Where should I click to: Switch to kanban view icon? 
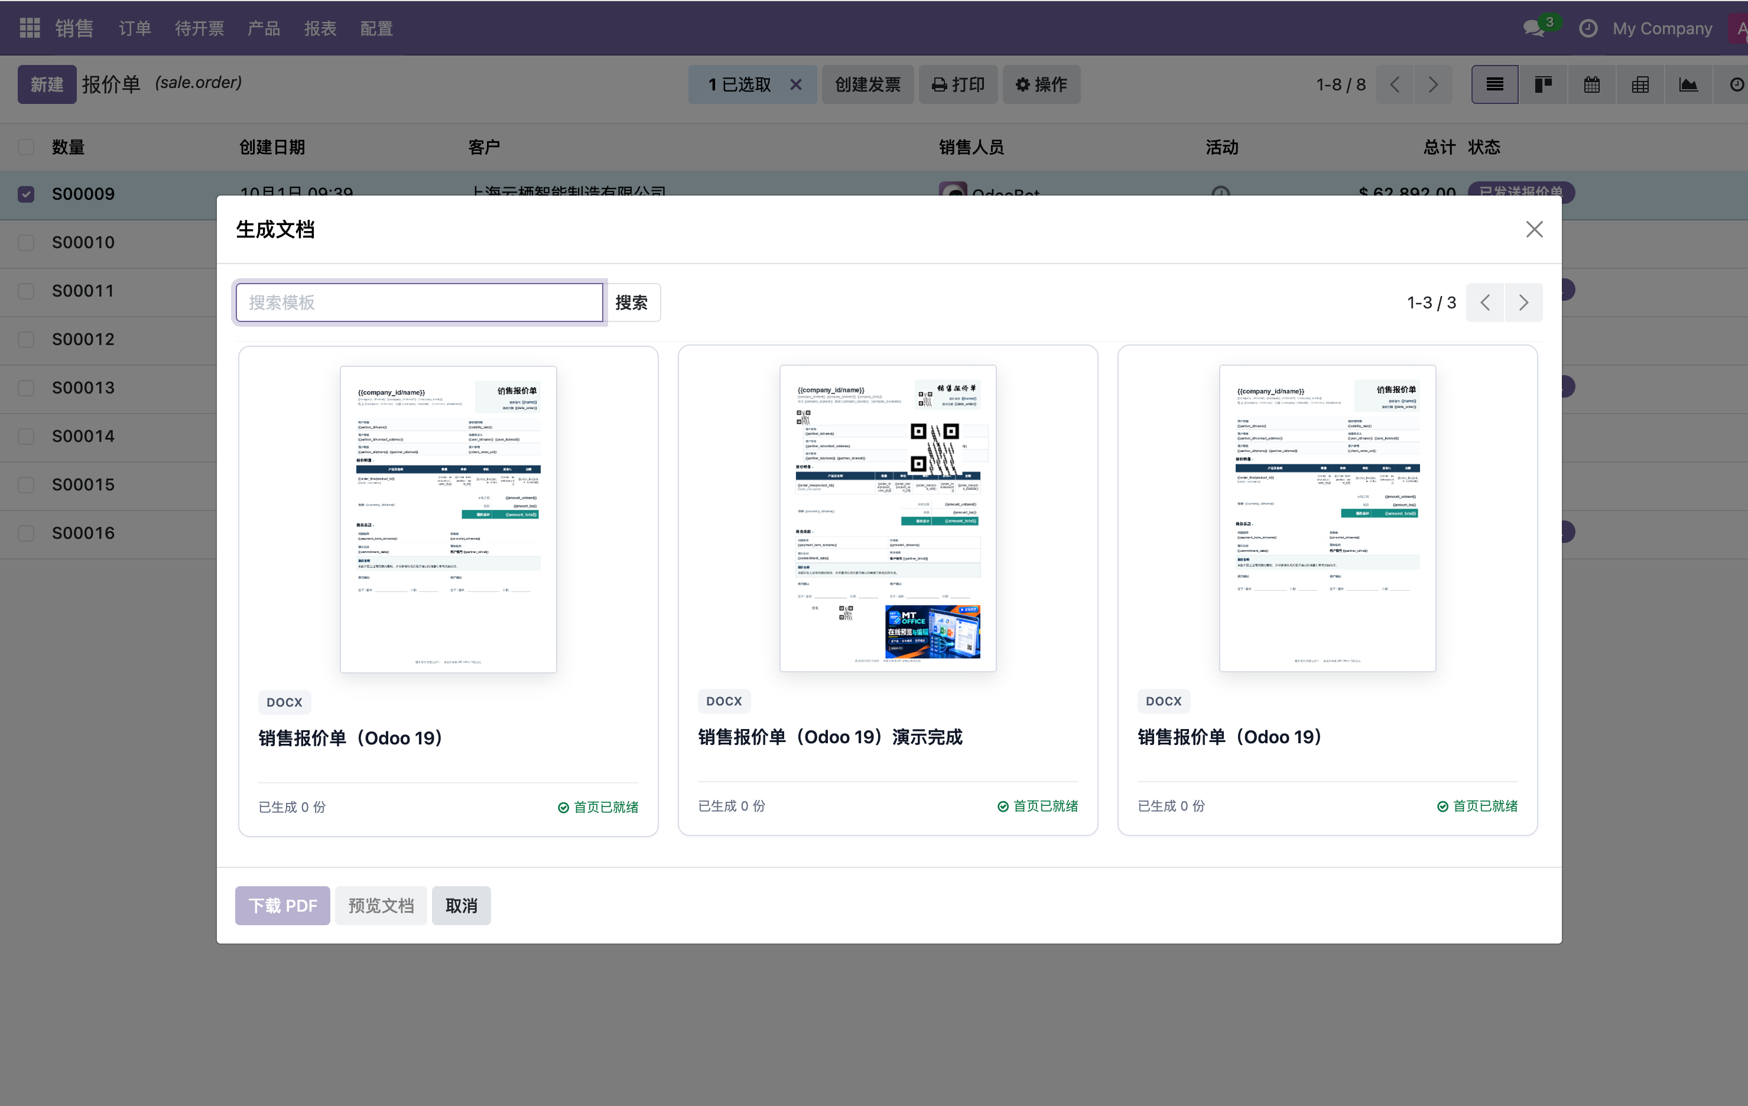[x=1542, y=85]
